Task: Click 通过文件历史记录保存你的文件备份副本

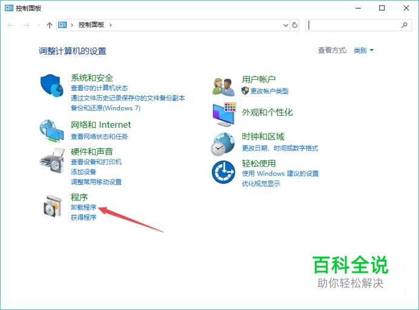Action: tap(128, 98)
